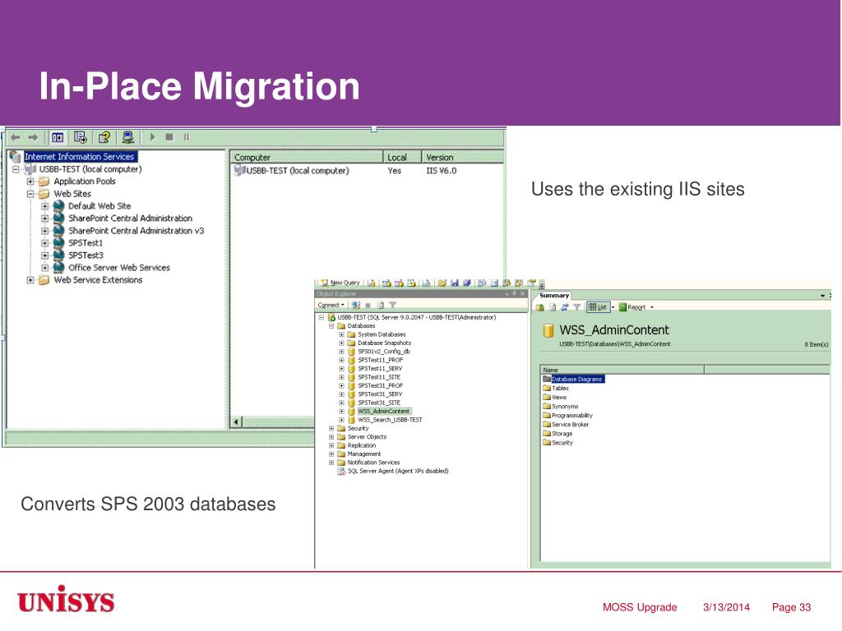Select Database Diagrams in Summary list
Image resolution: width=842 pixels, height=631 pixels.
[577, 379]
